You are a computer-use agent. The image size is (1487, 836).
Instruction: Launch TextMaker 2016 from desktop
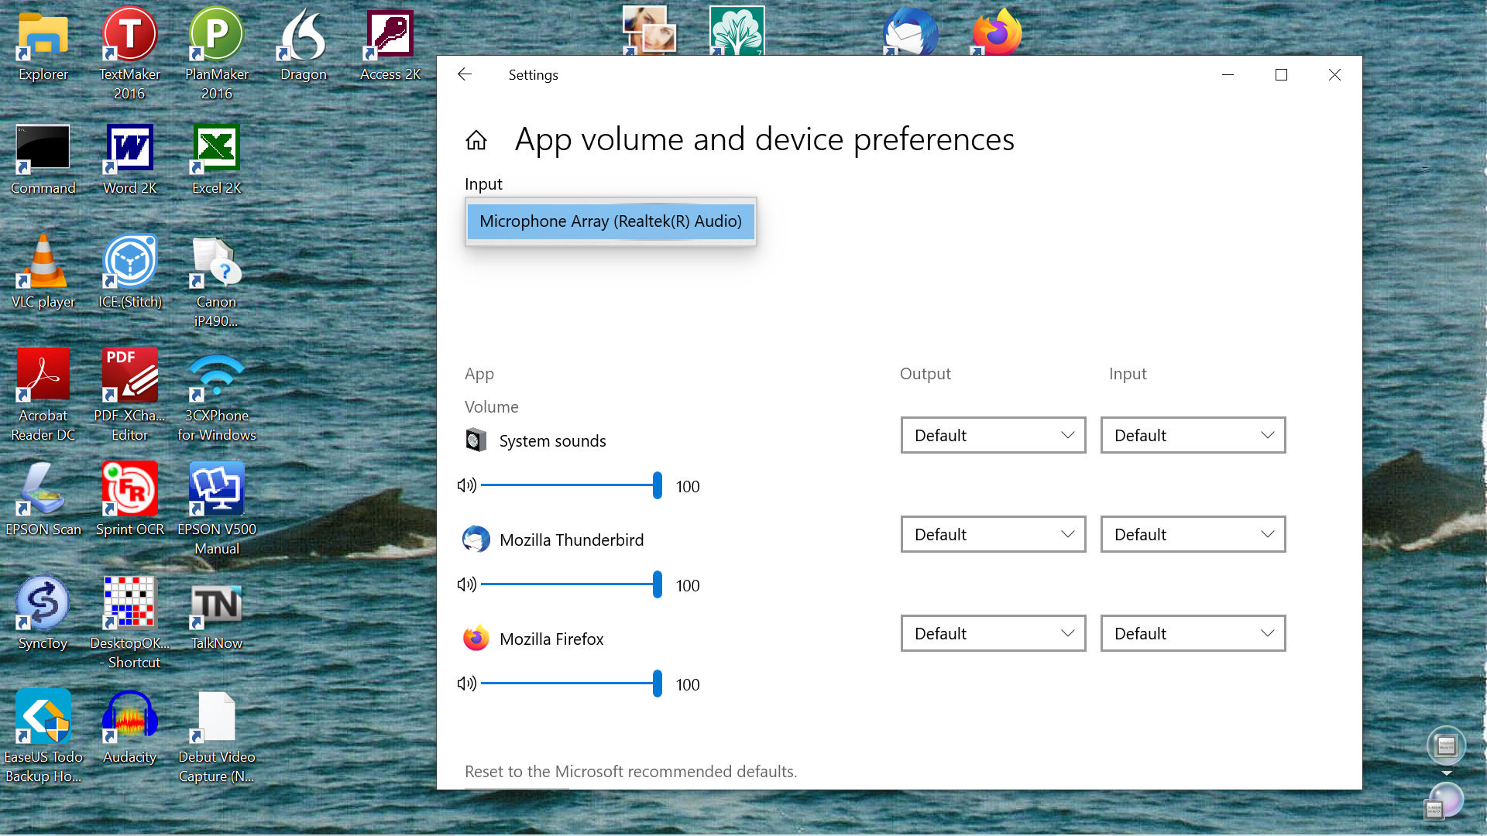pos(130,54)
